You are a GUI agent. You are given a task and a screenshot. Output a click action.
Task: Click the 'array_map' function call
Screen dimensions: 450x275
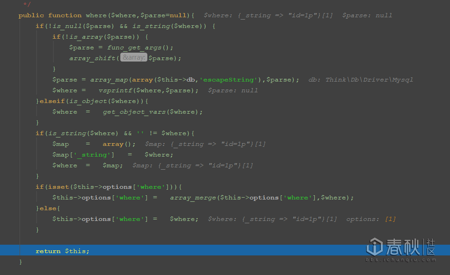(x=109, y=80)
